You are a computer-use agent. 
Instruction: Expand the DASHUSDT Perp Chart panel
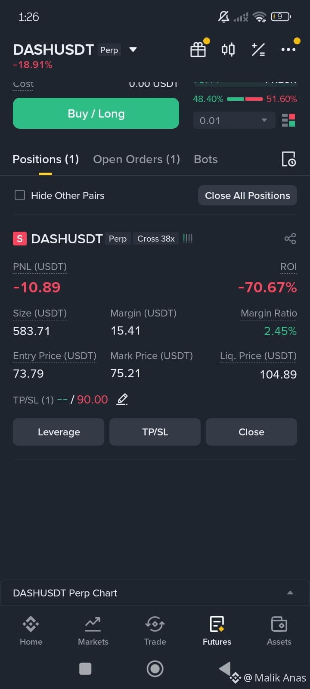pyautogui.click(x=155, y=593)
